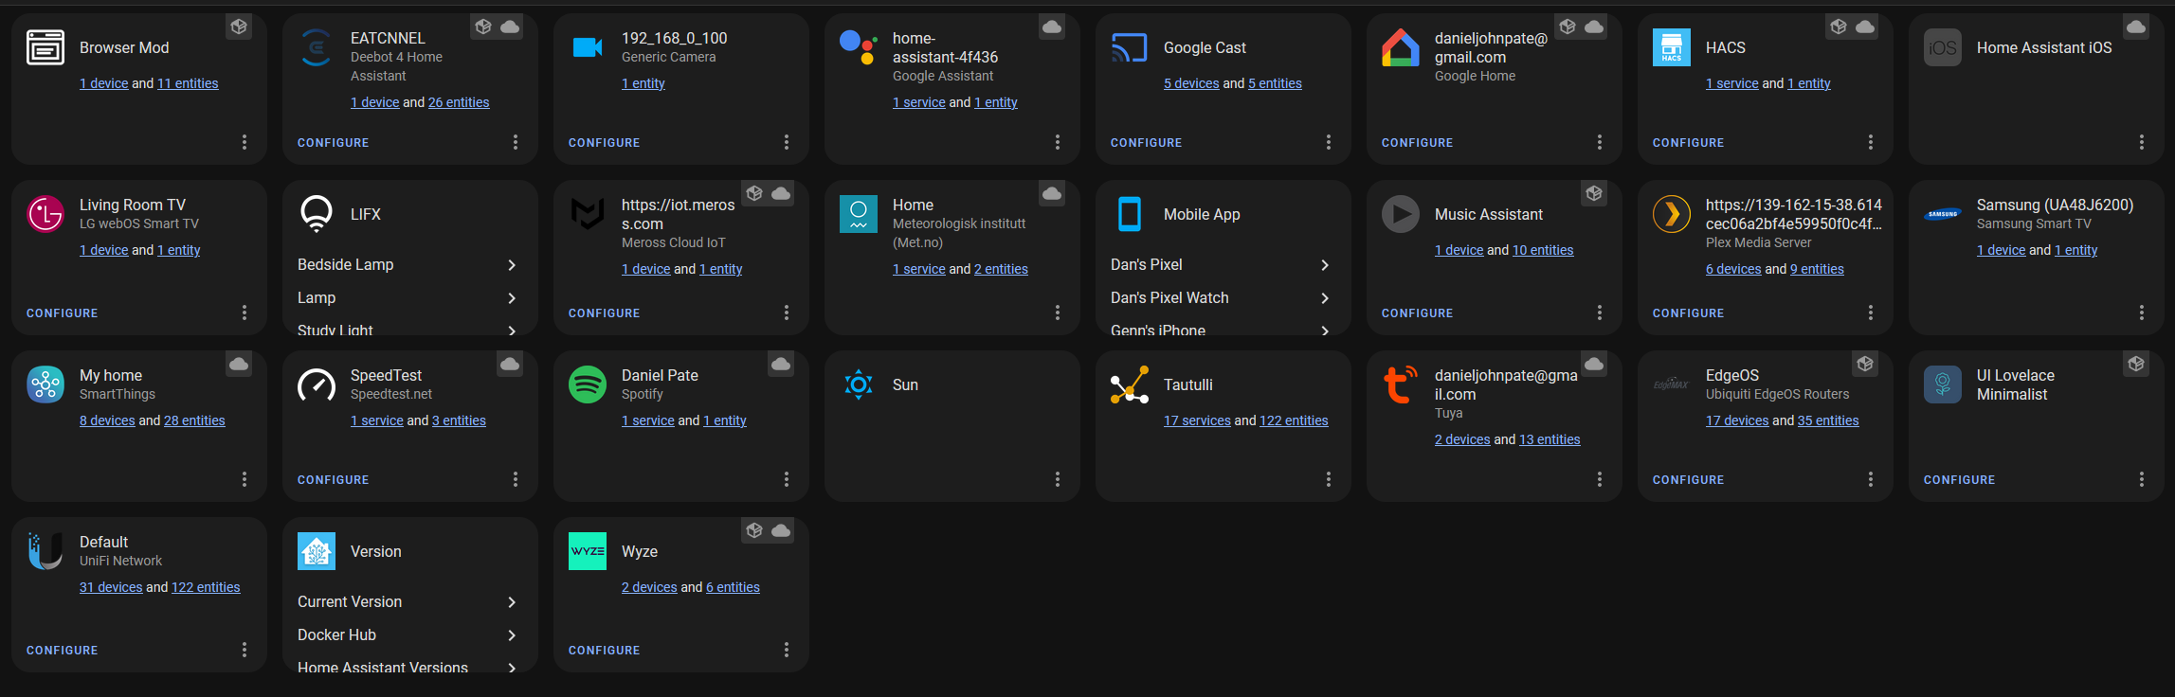Configure the Living Room TV integration
This screenshot has width=2175, height=697.
coord(63,313)
